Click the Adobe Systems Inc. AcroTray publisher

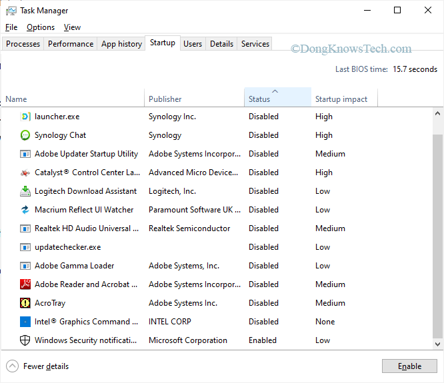[x=183, y=303]
